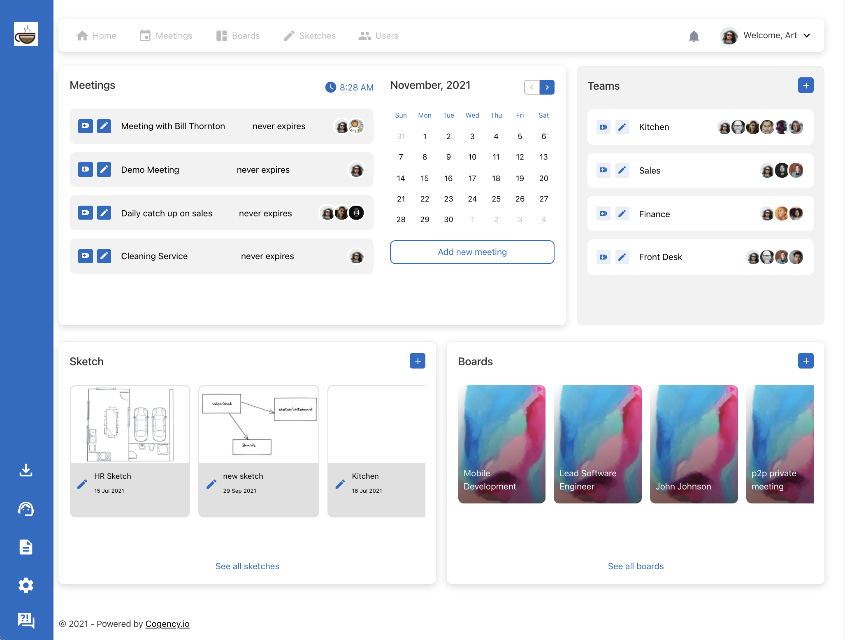The width and height of the screenshot is (845, 640).
Task: Open the download icon in sidebar
Action: (x=26, y=470)
